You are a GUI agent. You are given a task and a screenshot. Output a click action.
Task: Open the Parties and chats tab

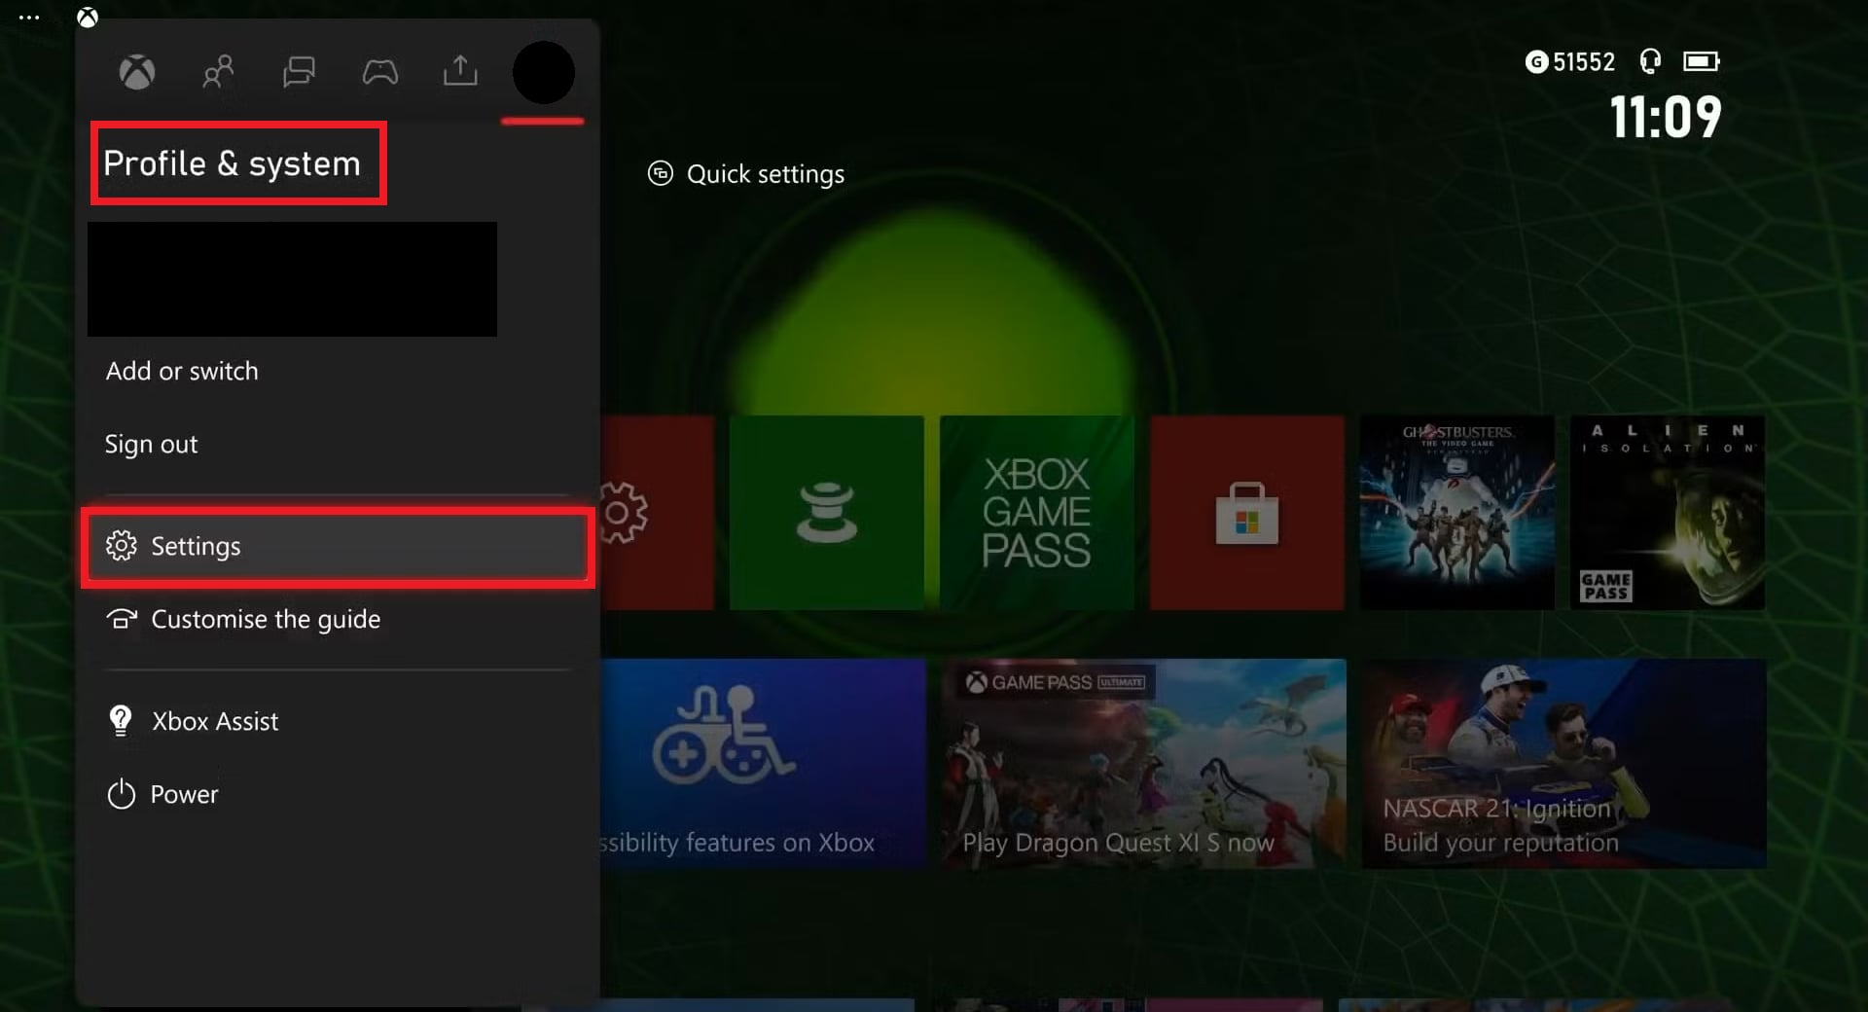(299, 72)
